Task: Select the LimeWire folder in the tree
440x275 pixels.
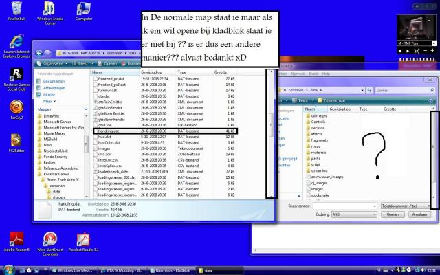Action: click(51, 116)
